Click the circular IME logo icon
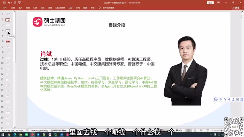Viewport: 244px width, 137px height. pyautogui.click(x=216, y=99)
